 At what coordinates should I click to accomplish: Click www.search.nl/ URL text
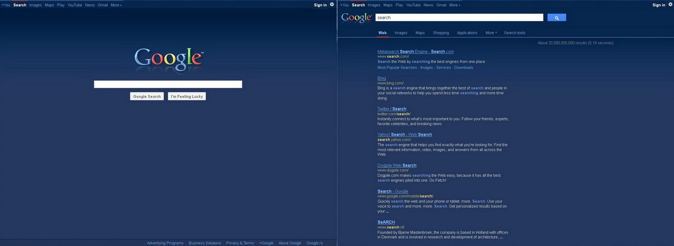(x=391, y=227)
